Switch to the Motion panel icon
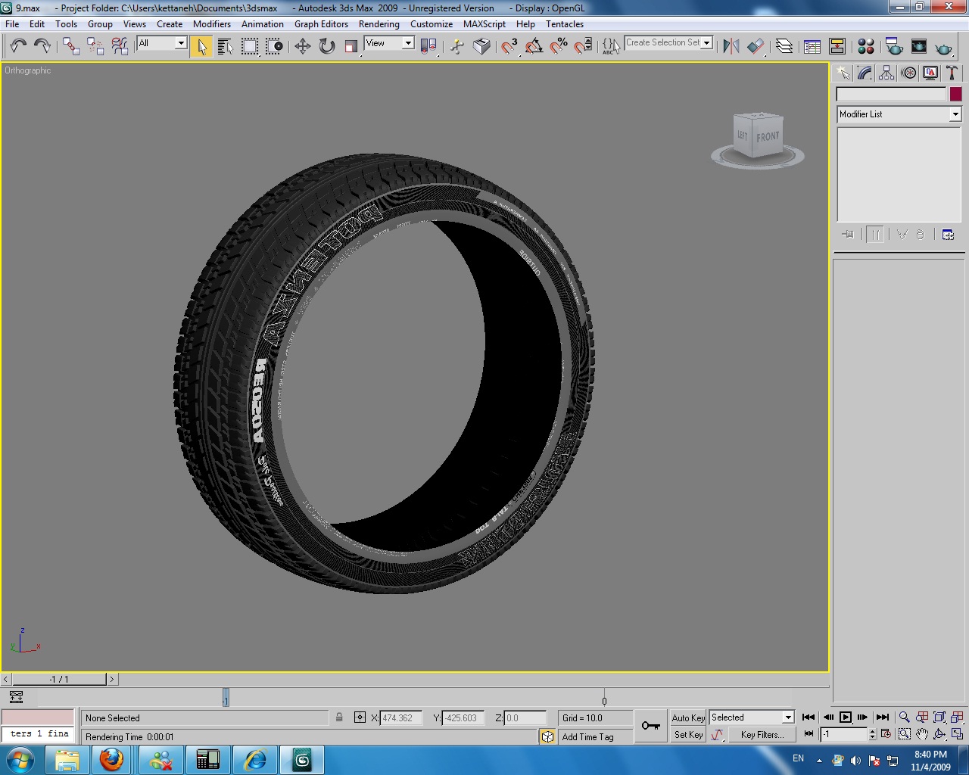This screenshot has width=969, height=775. click(x=908, y=73)
